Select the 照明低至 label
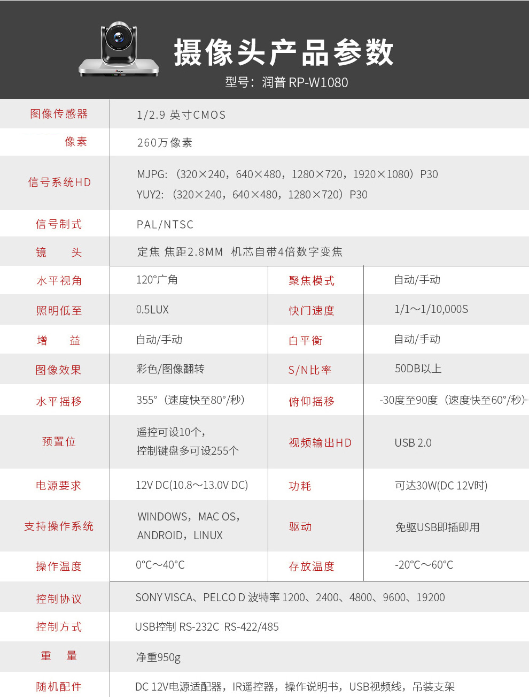The height and width of the screenshot is (697, 529). point(59,311)
